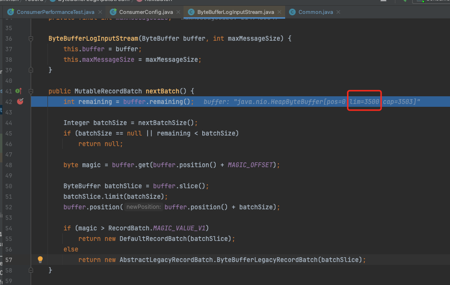Add a breakpoint by clicking line number 48
Image resolution: width=450 pixels, height=285 pixels.
[9, 165]
